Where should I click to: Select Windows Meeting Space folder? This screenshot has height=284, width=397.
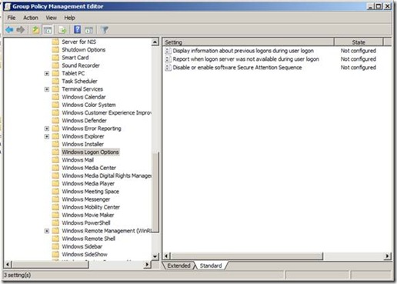coord(91,192)
